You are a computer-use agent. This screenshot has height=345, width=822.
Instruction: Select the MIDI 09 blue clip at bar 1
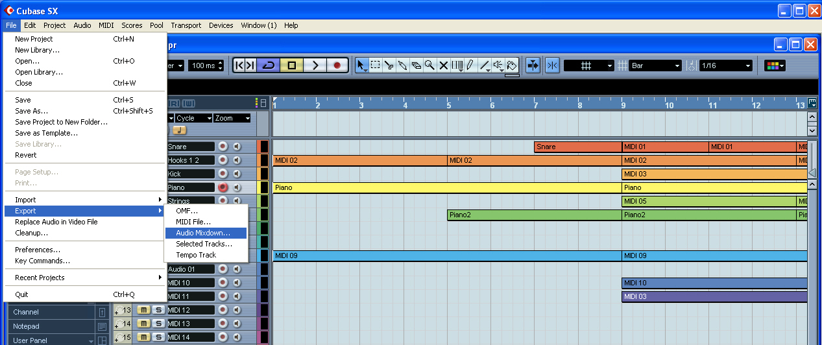point(447,256)
